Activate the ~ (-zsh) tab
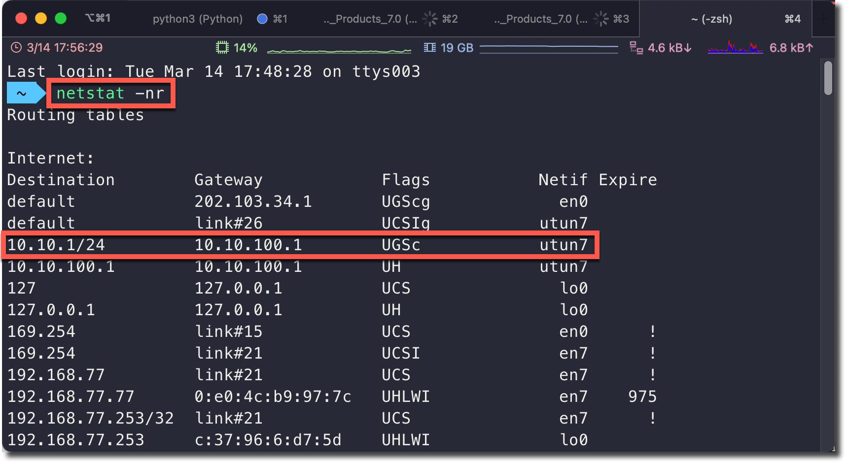 (711, 19)
